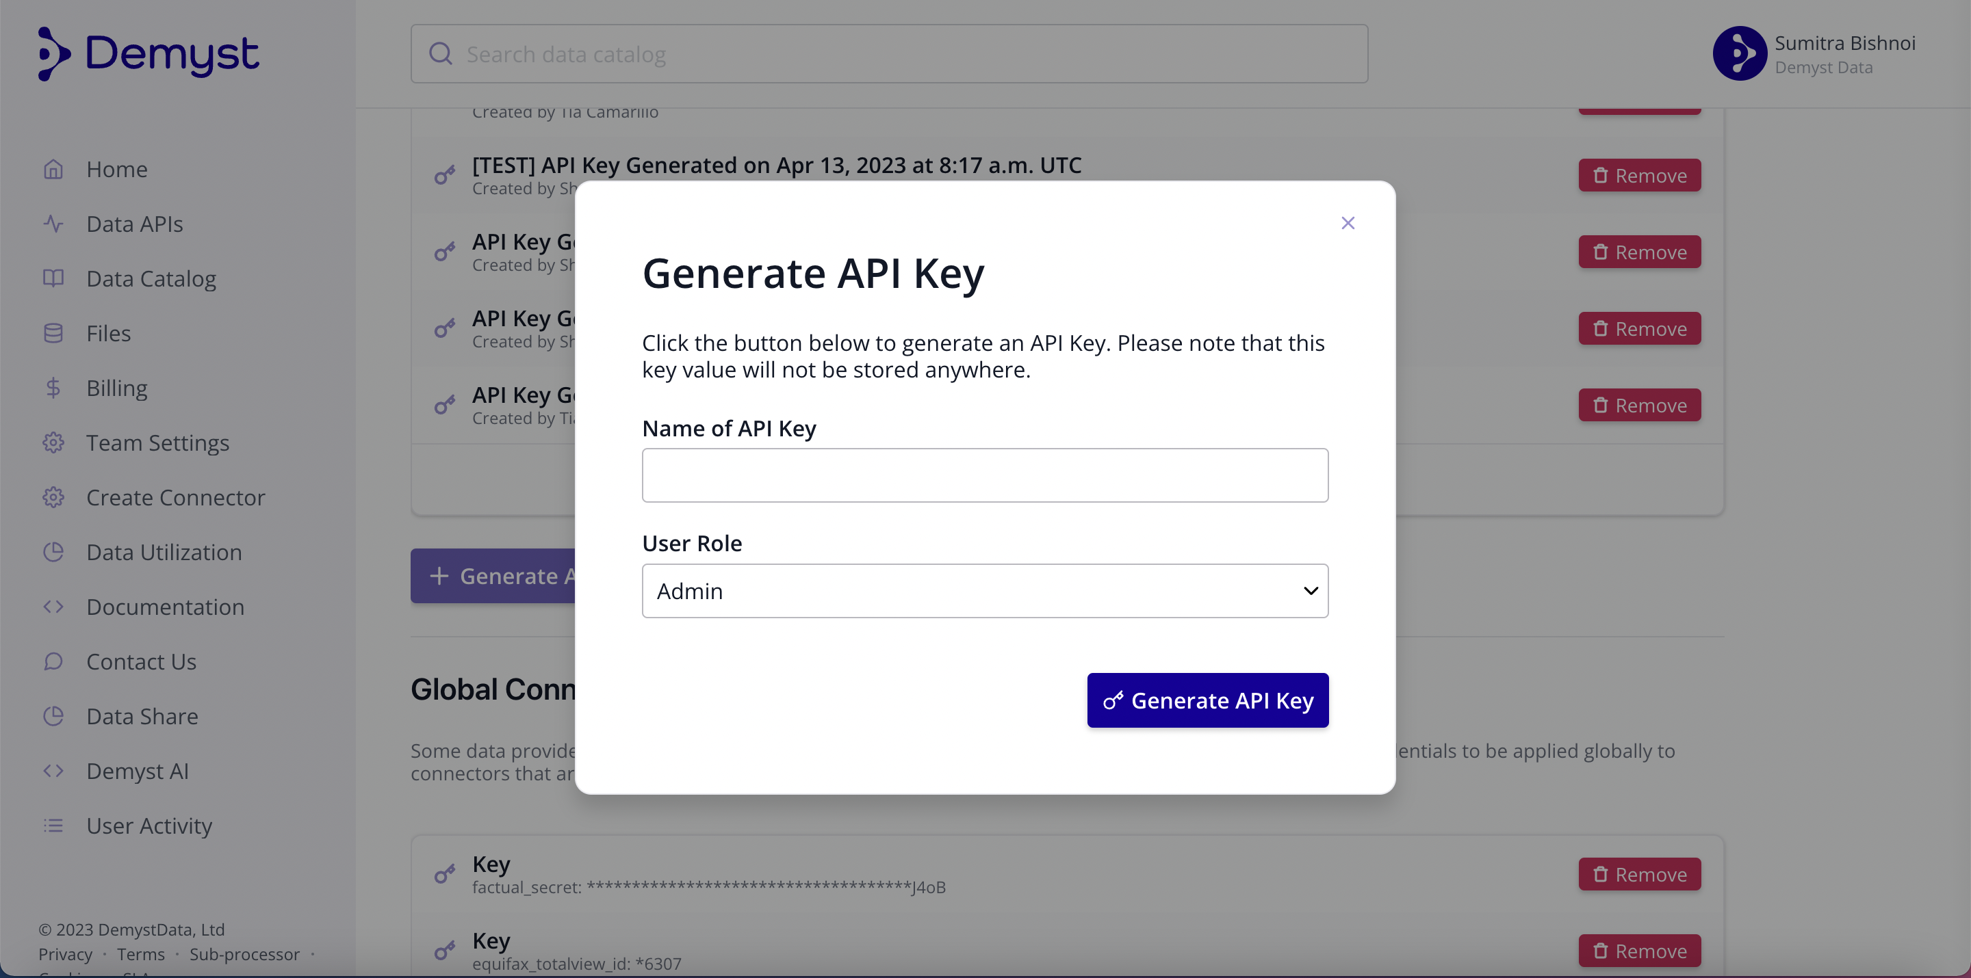Viewport: 1971px width, 978px height.
Task: Click the Home house icon in sidebar
Action: (x=53, y=169)
